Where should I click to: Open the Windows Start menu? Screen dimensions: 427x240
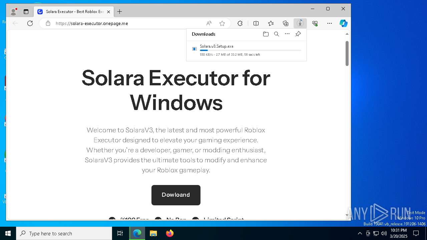[8, 233]
